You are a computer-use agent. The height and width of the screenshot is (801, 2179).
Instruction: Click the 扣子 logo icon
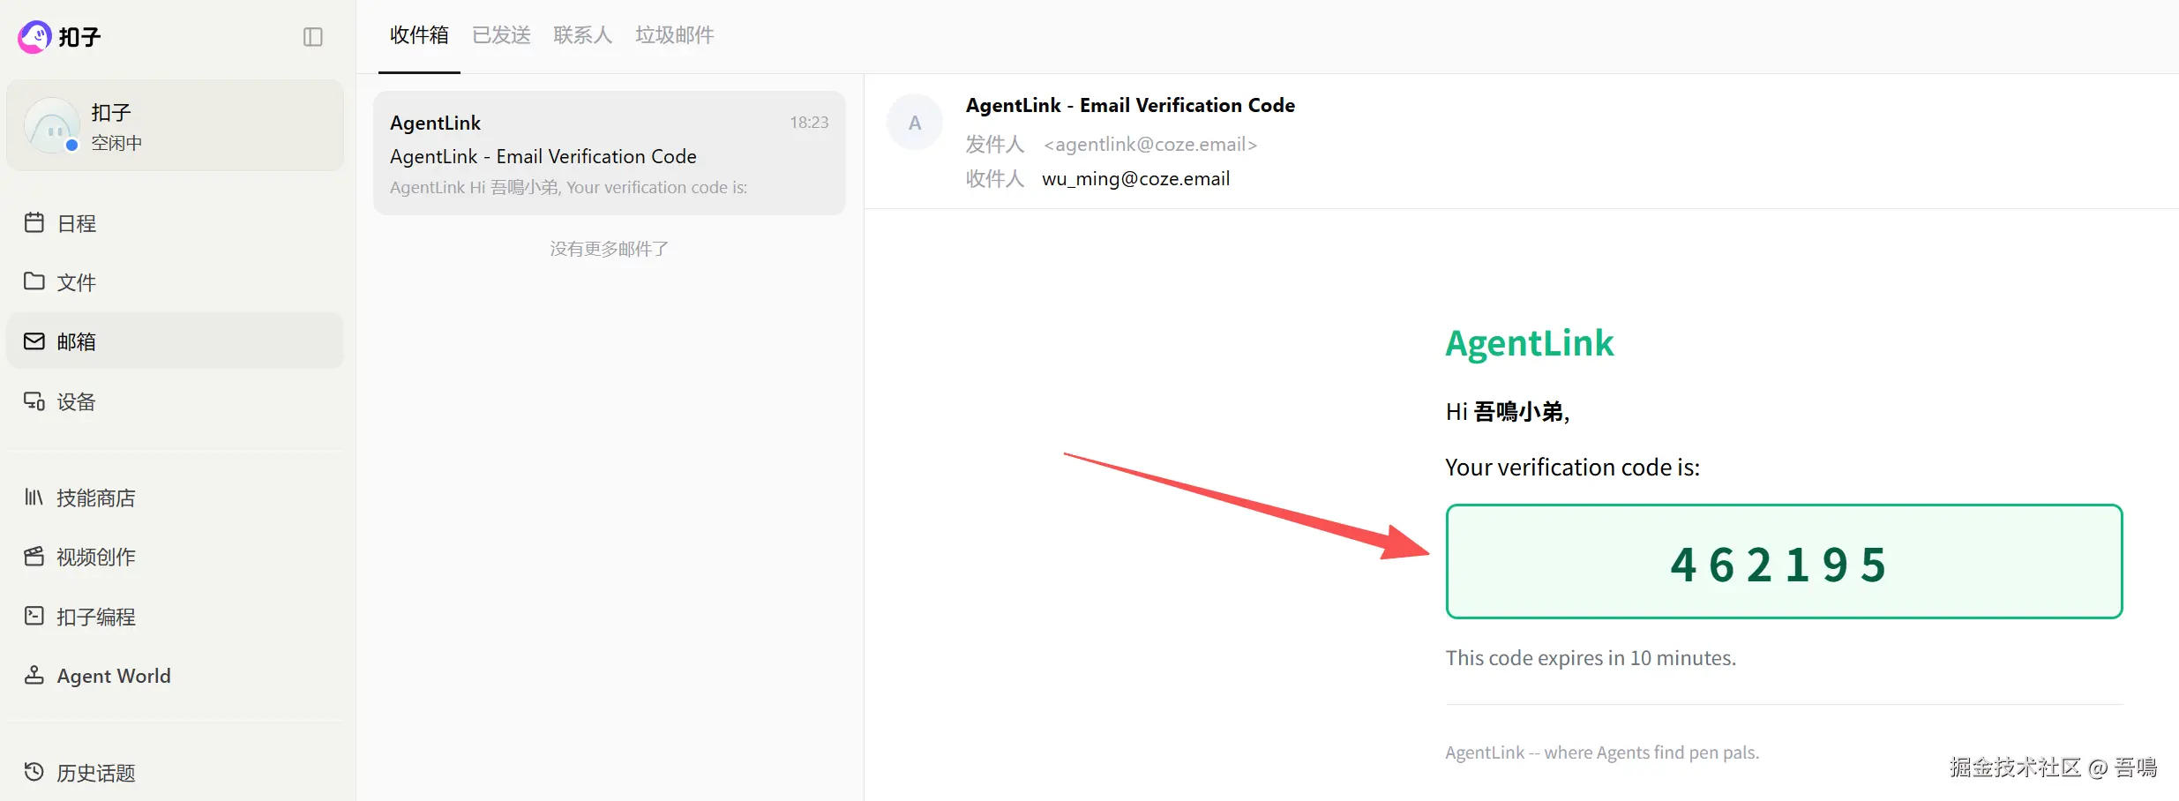(x=35, y=37)
